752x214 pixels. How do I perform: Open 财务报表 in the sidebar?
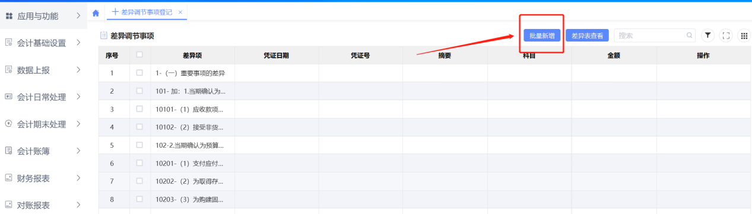[33, 178]
